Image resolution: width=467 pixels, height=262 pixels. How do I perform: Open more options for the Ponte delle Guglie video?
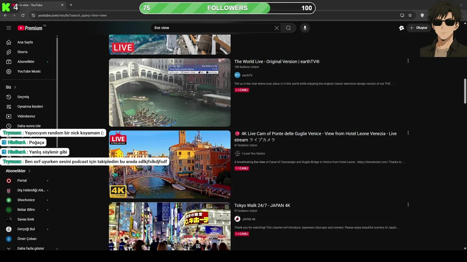(408, 133)
